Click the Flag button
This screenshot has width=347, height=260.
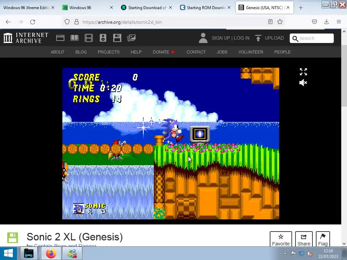tap(323, 239)
